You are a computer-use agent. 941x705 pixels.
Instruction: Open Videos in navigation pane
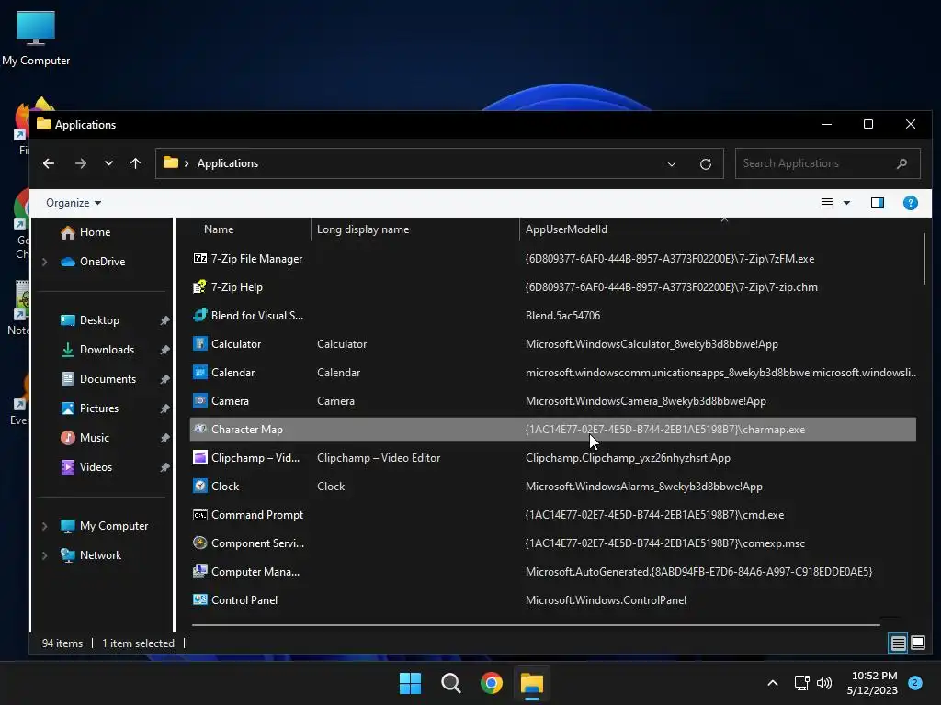click(96, 467)
